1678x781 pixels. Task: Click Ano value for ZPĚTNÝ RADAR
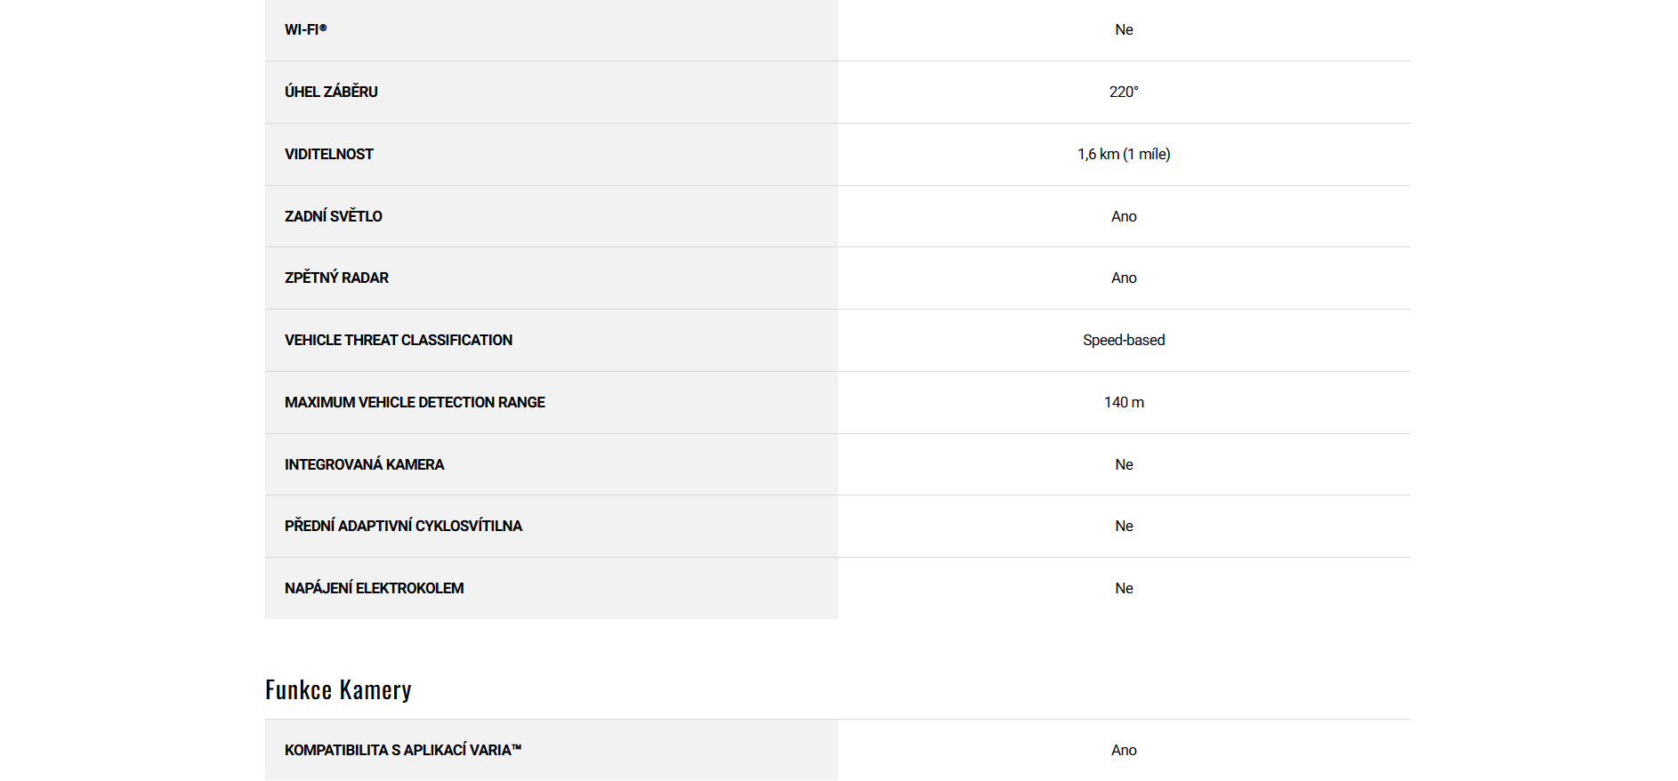(x=1124, y=278)
